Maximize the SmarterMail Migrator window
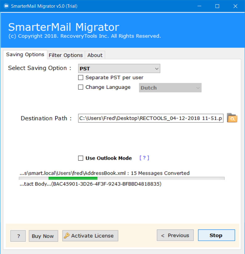 217,6
